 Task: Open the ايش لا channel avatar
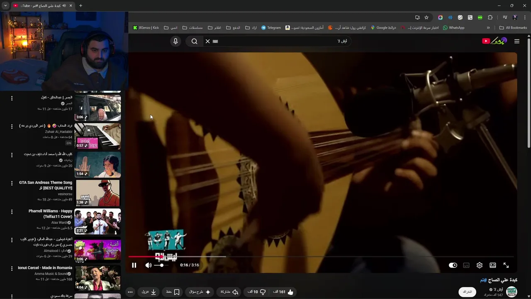click(512, 292)
